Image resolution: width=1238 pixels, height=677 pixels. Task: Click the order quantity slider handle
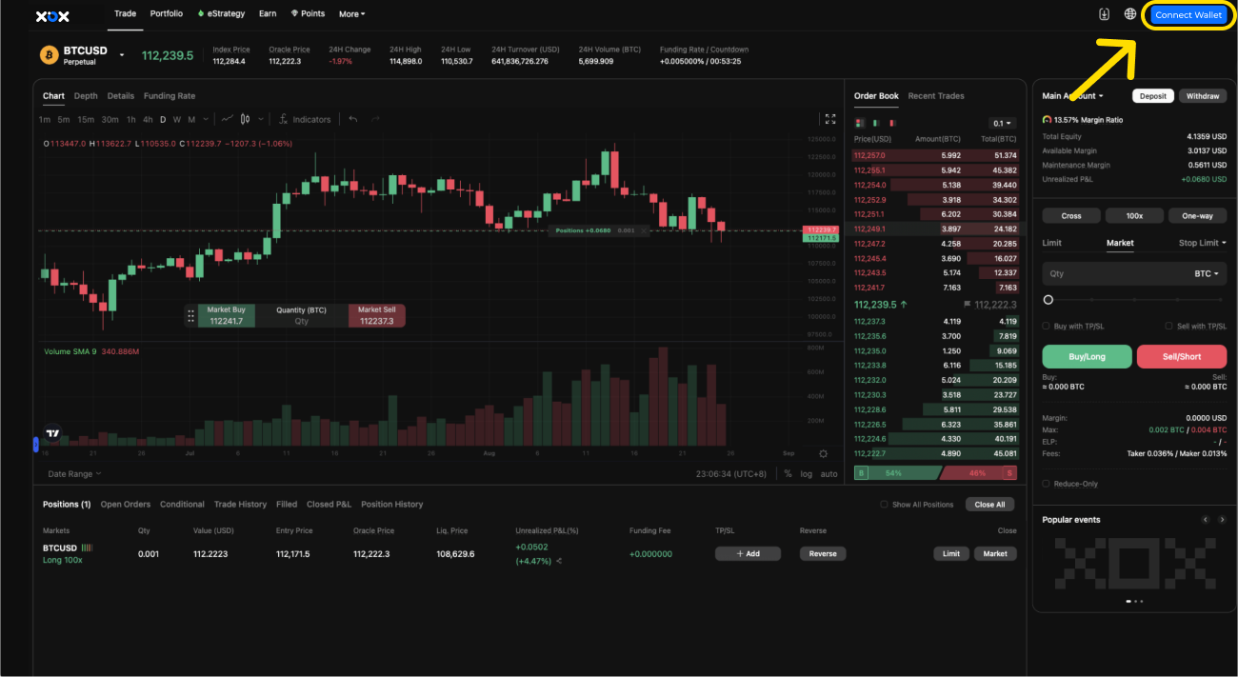point(1048,300)
